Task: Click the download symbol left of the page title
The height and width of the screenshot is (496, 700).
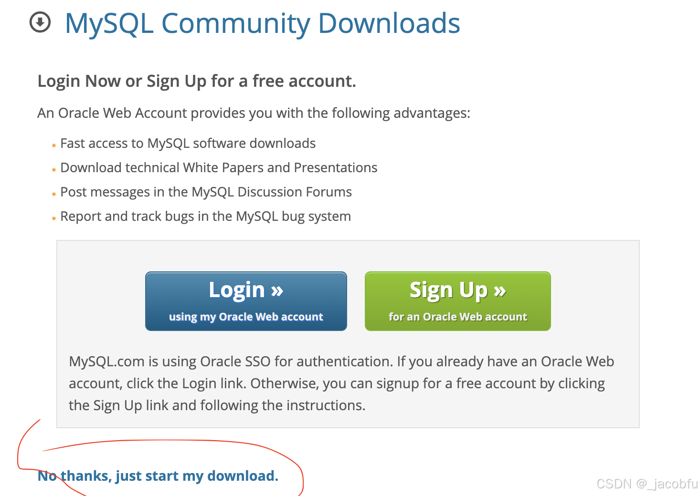Action: (41, 22)
